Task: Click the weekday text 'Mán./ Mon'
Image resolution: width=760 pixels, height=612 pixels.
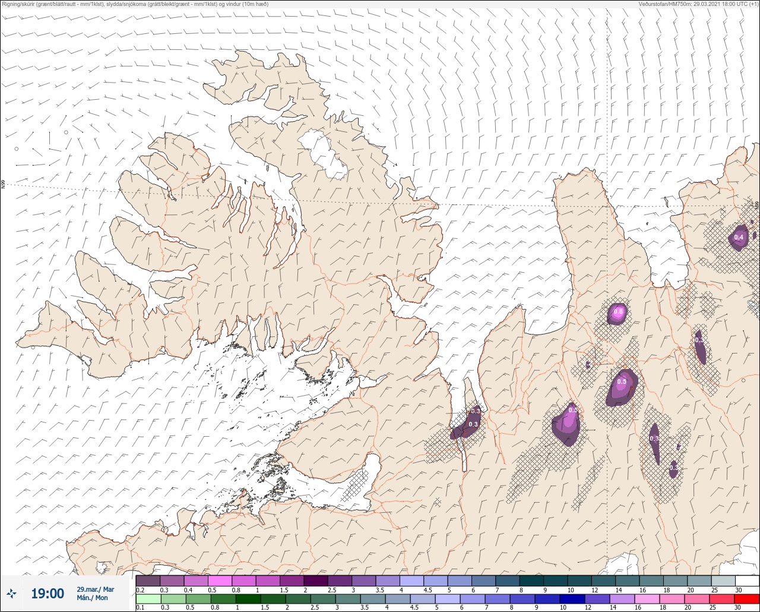Action: click(x=92, y=598)
